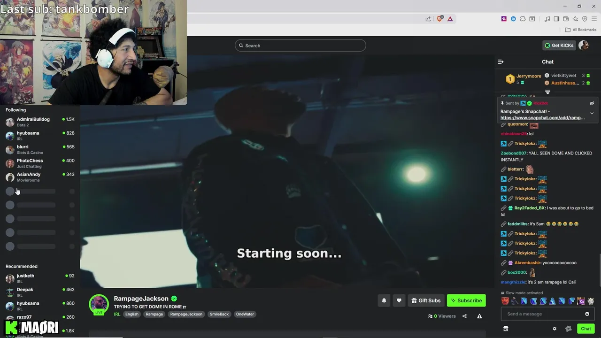601x338 pixels.
Task: Click the share stream icon
Action: (x=464, y=316)
